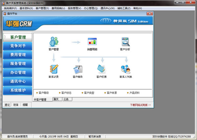197x140 pixels.
Task: Select 竞争对手 in the sidebar
Action: pos(17,46)
